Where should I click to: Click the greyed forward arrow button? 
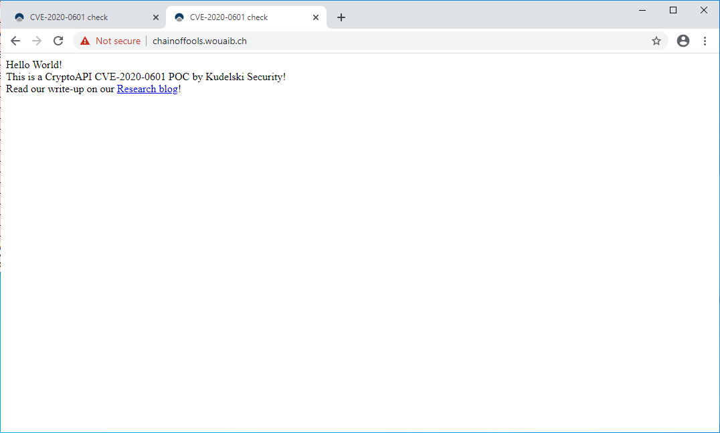[37, 41]
